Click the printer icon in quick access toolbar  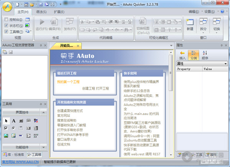53,5
